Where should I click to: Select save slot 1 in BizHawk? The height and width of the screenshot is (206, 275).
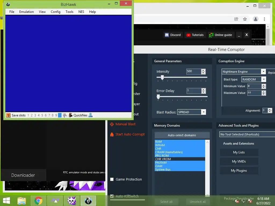click(x=28, y=115)
